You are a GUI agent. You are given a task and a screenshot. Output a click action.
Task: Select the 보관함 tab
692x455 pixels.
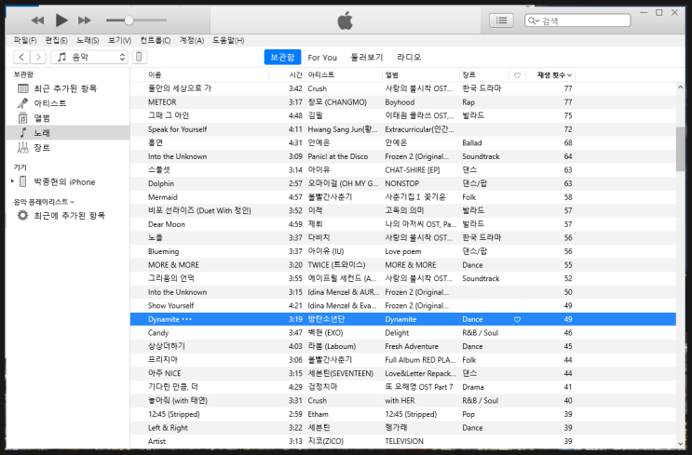[x=282, y=58]
